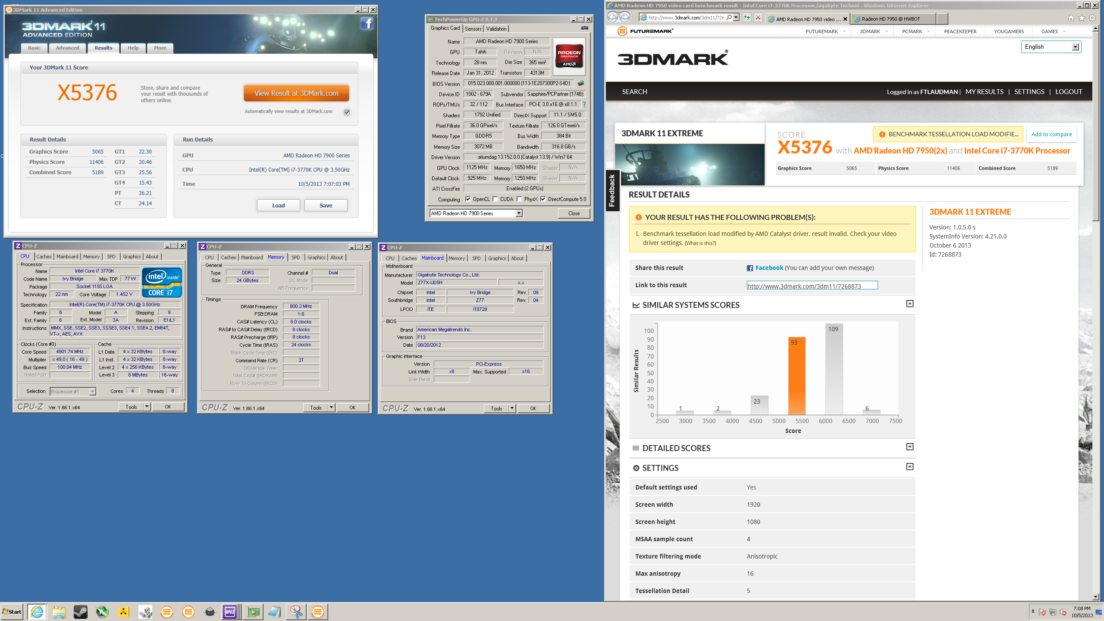1104x621 pixels.
Task: Open the GPU selection dropdown in GPU-Z
Action: [x=519, y=213]
